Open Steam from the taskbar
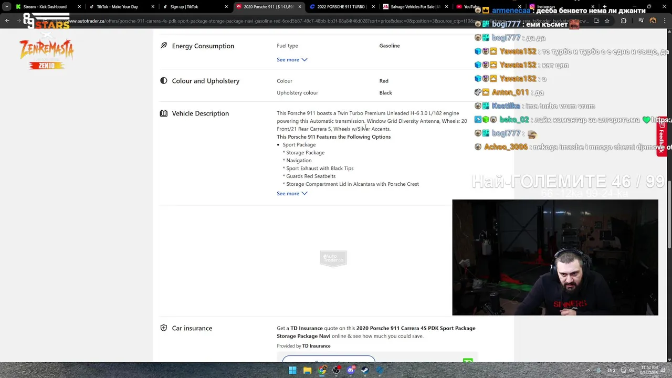 pos(365,370)
